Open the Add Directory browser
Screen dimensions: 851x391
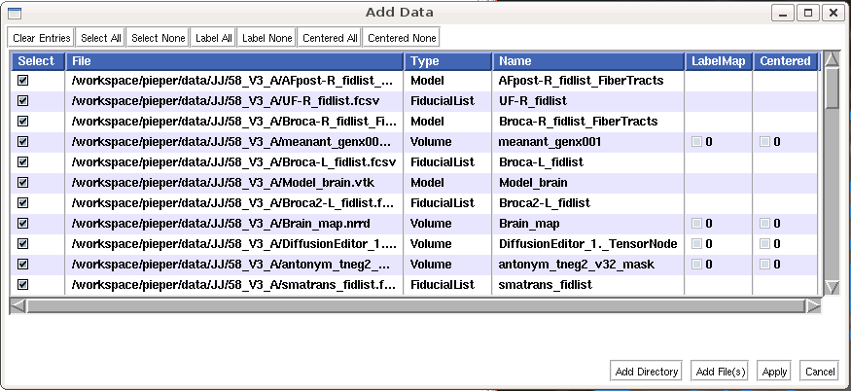click(646, 372)
